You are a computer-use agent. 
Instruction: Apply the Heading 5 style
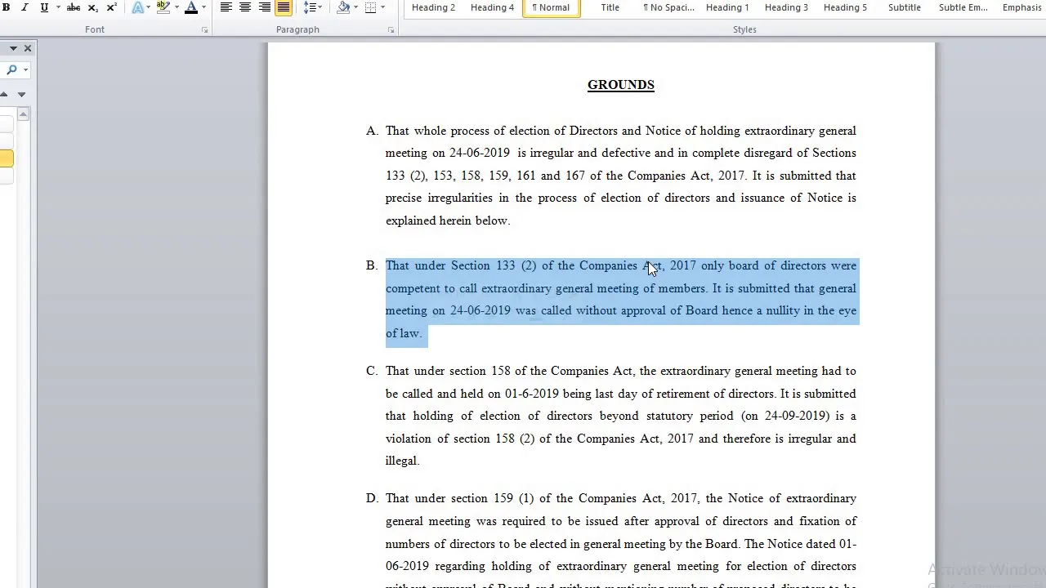click(845, 7)
